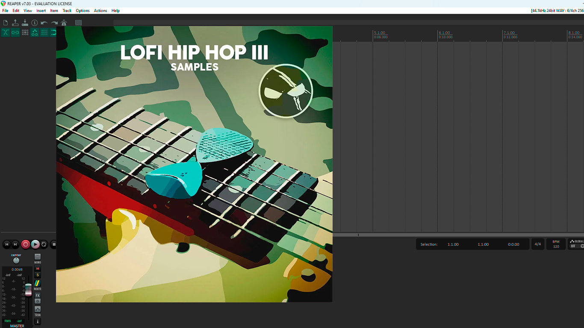Toggle grid lines visibility icon
The image size is (584, 328).
click(44, 32)
